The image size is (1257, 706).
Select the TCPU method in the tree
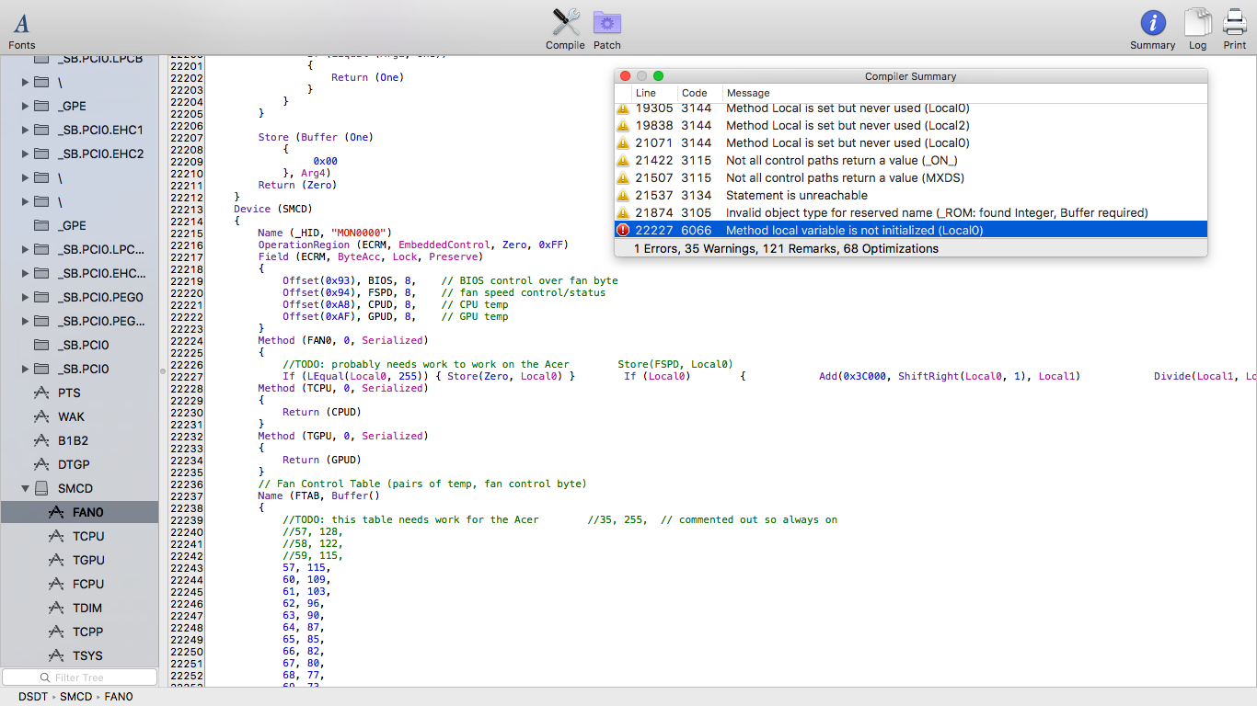pos(88,536)
